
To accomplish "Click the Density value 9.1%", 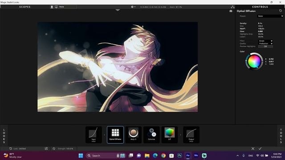I will coord(260,24).
